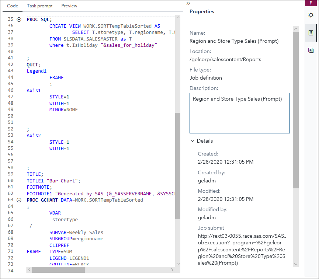The height and width of the screenshot is (279, 319).
Task: Click the Axis1 statement on line 46
Action: point(34,91)
